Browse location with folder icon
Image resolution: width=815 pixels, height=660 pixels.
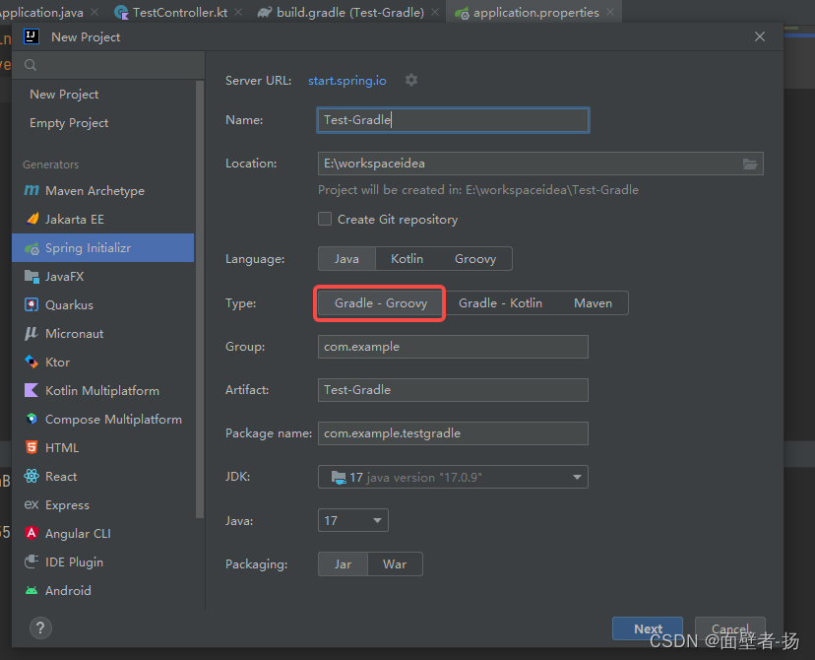click(749, 164)
